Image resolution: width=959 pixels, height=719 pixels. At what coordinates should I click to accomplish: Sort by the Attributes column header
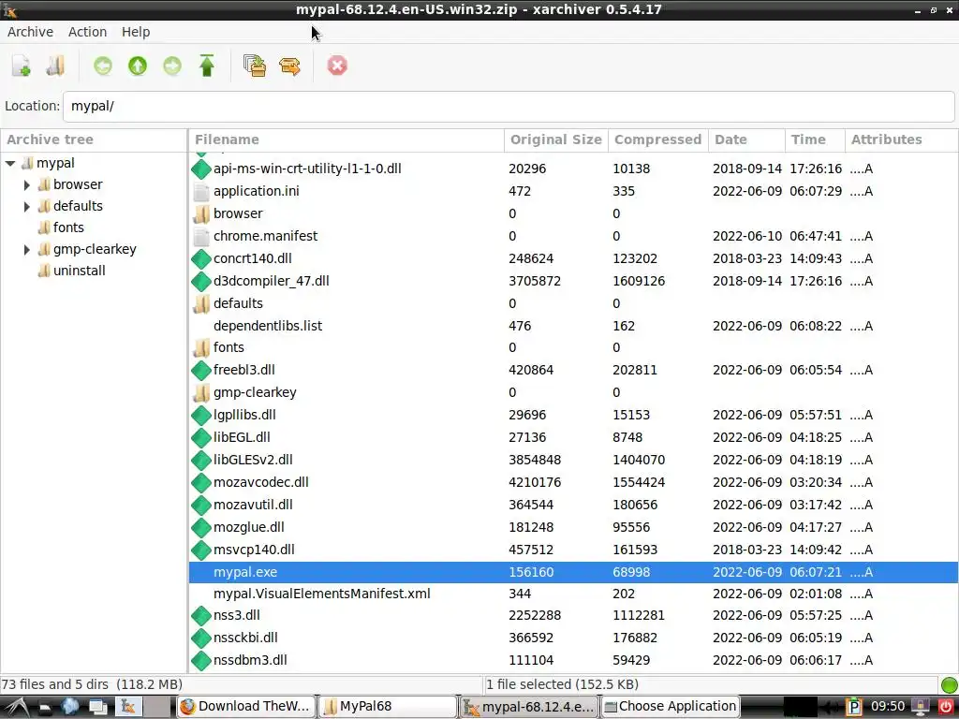[x=901, y=140]
